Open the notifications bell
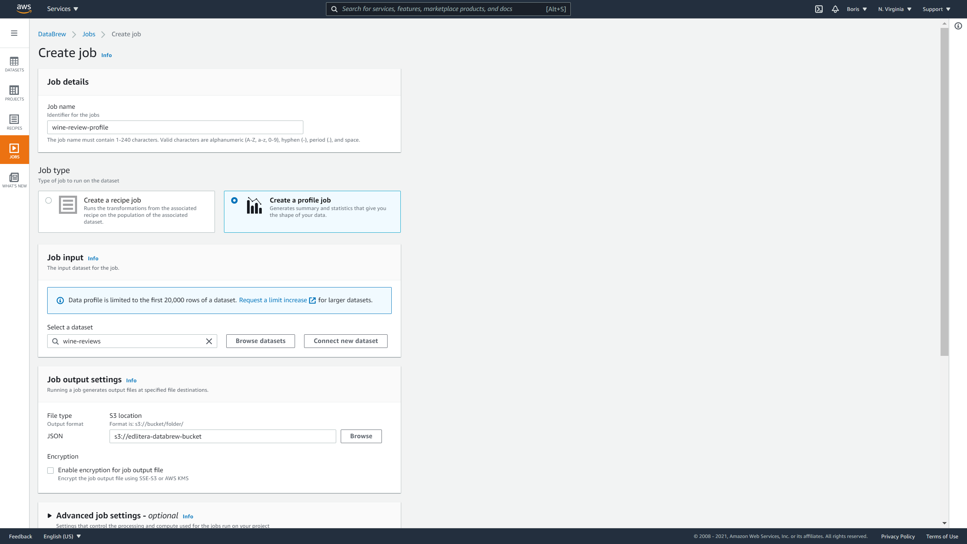This screenshot has width=967, height=544. [x=835, y=9]
